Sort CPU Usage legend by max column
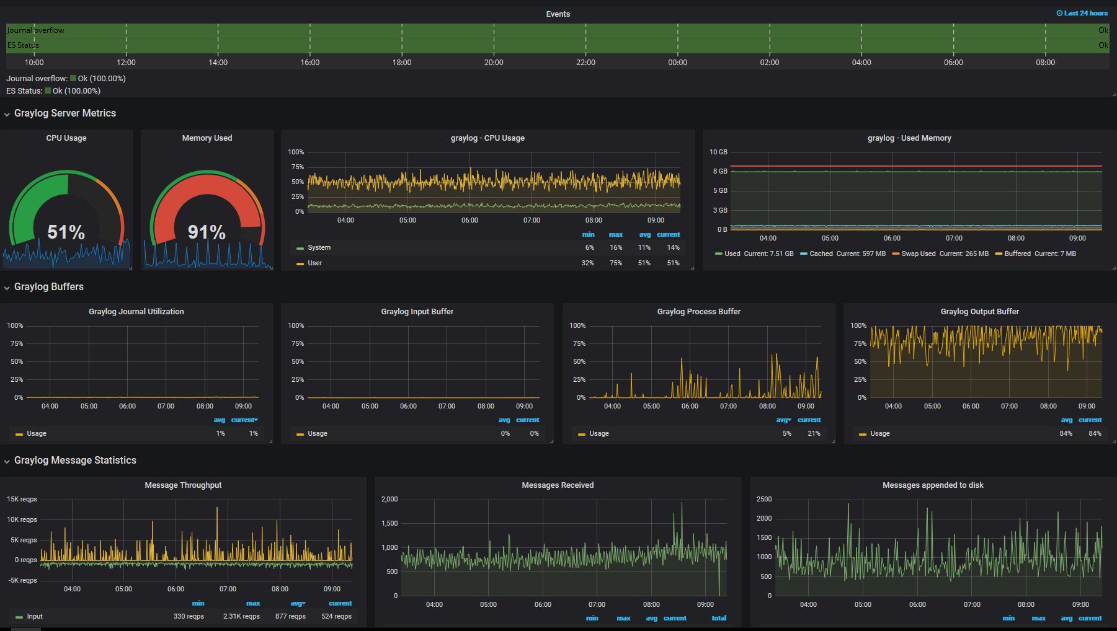Viewport: 1117px width, 631px height. click(615, 234)
